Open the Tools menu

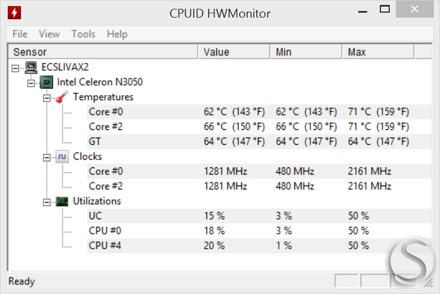(83, 34)
